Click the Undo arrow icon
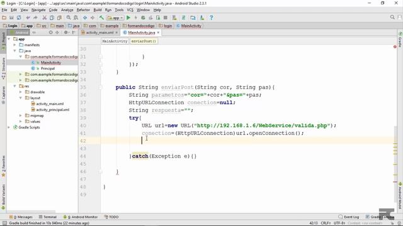 (x=28, y=18)
